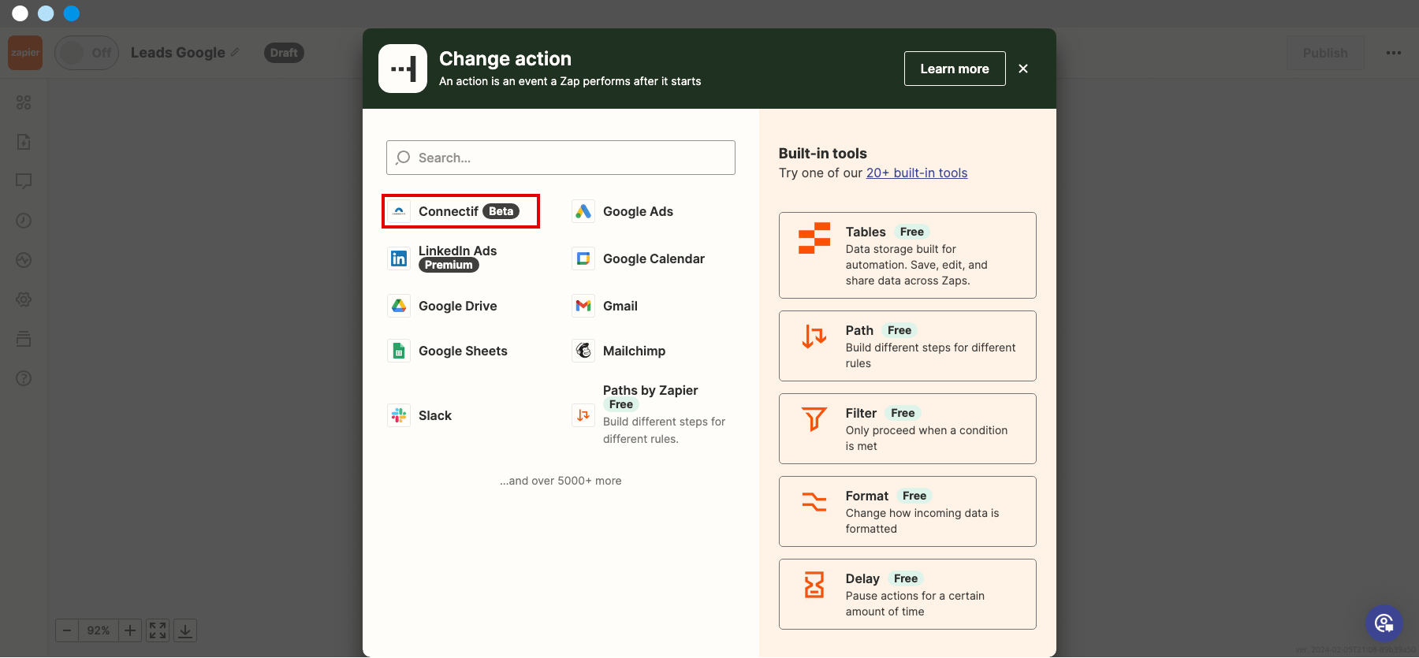Image resolution: width=1419 pixels, height=658 pixels.
Task: Click the Google Sheets label
Action: (463, 351)
